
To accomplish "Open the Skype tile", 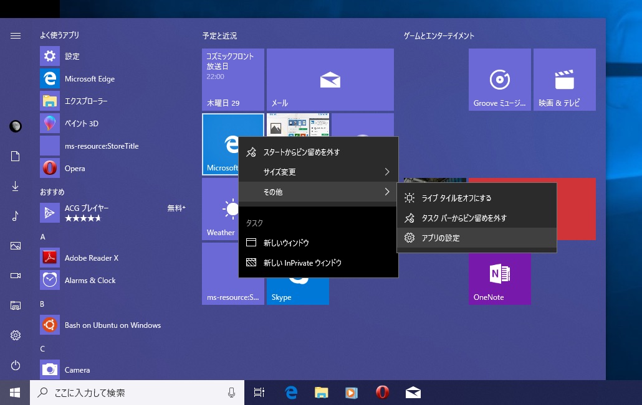I will click(298, 292).
